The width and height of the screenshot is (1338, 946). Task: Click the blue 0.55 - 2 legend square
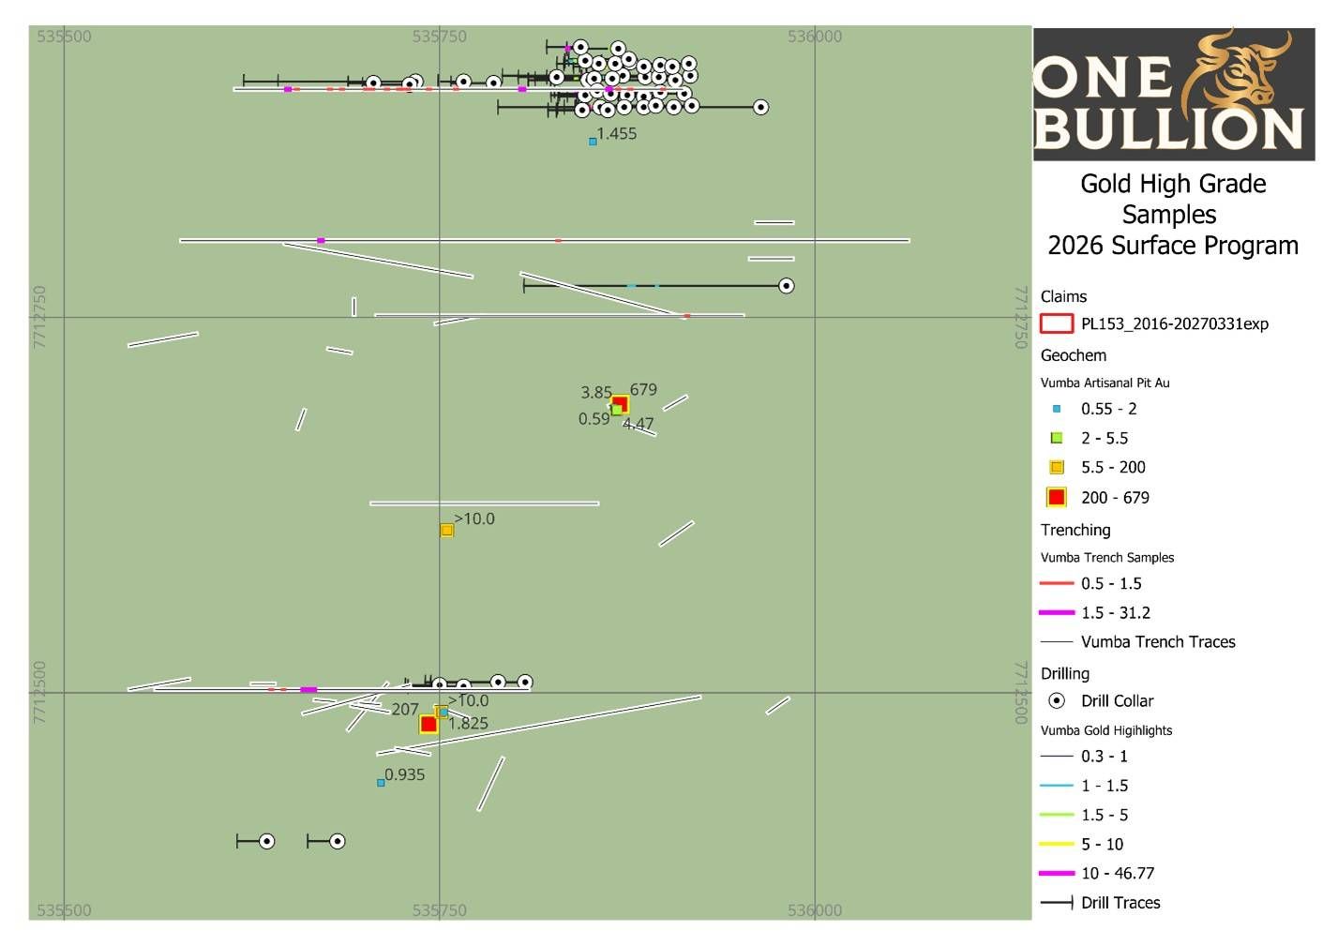1057,409
